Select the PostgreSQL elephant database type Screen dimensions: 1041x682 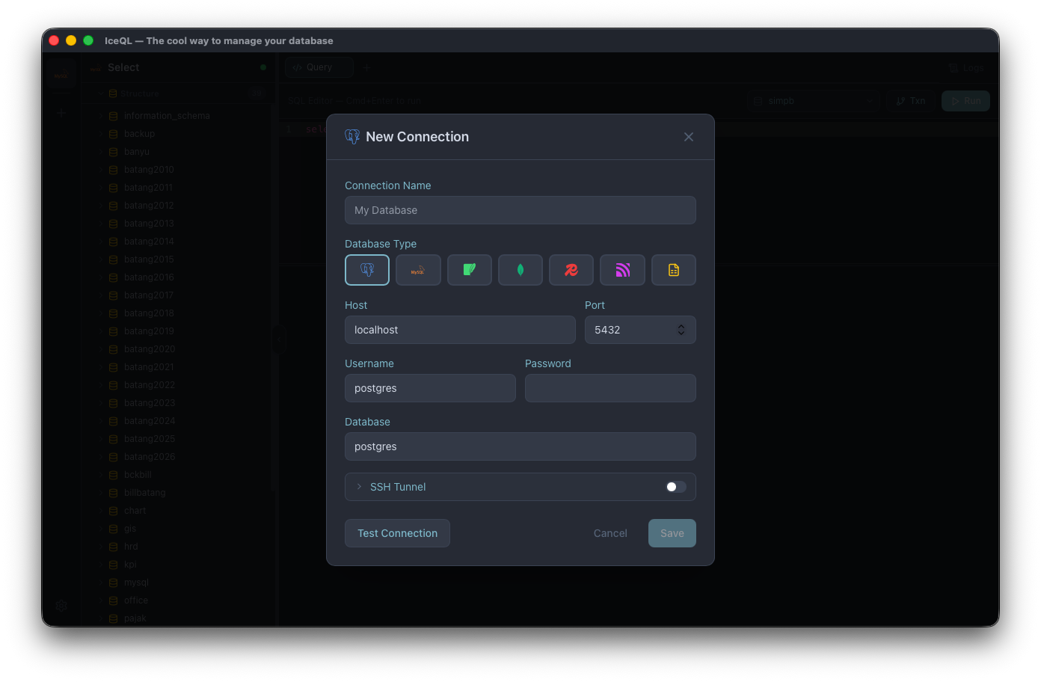367,270
